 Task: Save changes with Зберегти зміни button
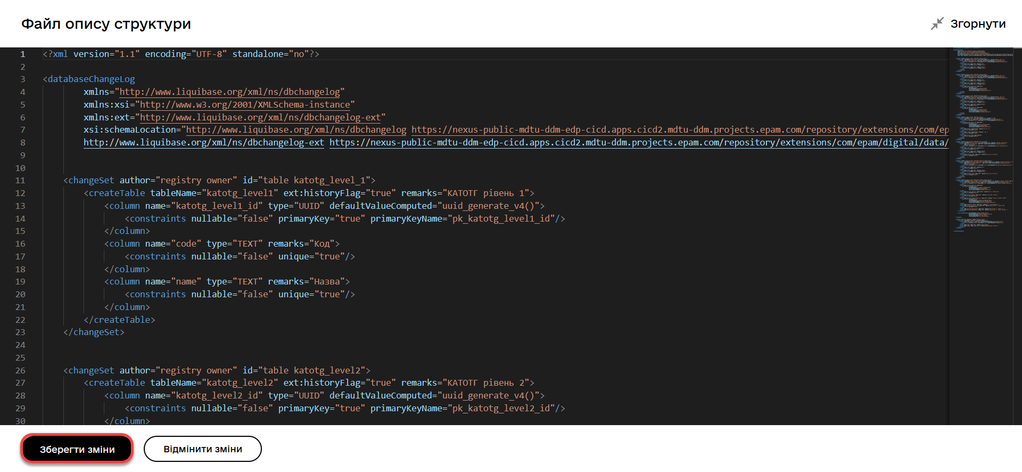[x=77, y=449]
